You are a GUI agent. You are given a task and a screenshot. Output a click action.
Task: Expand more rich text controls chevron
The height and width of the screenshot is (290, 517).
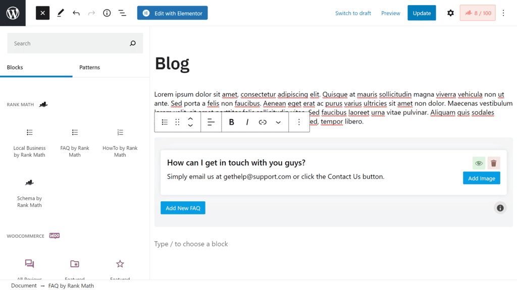(x=278, y=122)
